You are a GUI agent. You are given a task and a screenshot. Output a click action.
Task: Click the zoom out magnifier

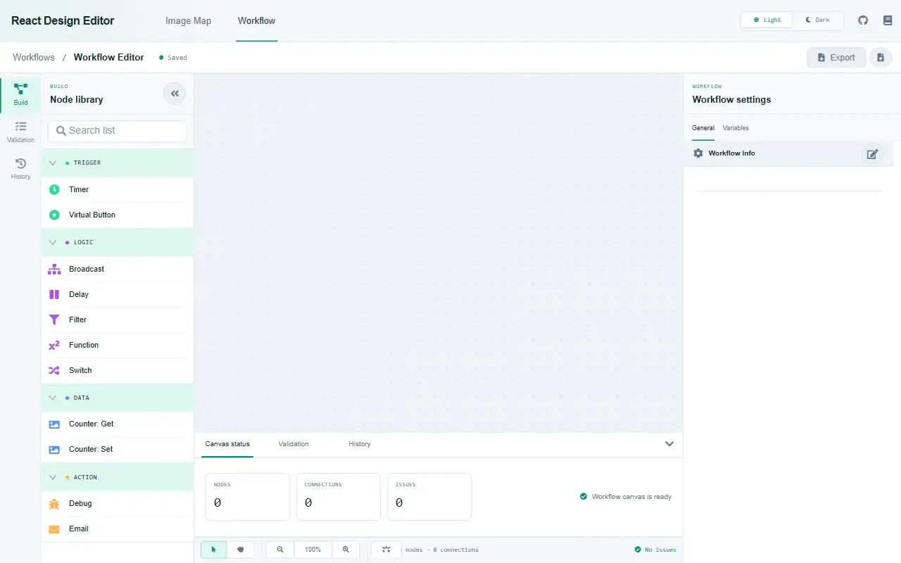point(280,550)
